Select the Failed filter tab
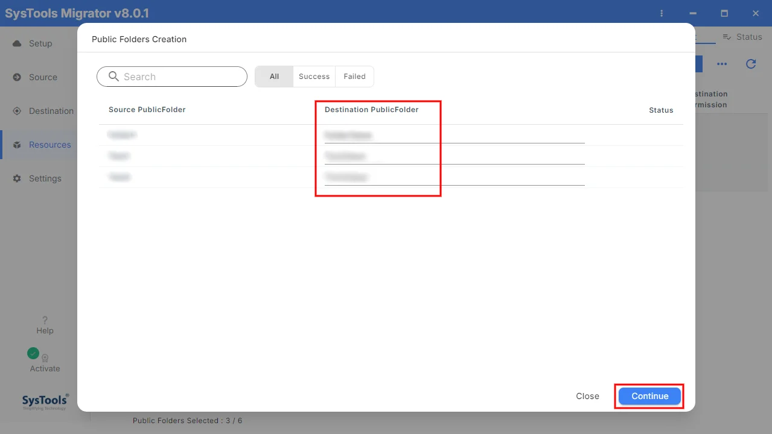772x434 pixels. click(x=354, y=77)
